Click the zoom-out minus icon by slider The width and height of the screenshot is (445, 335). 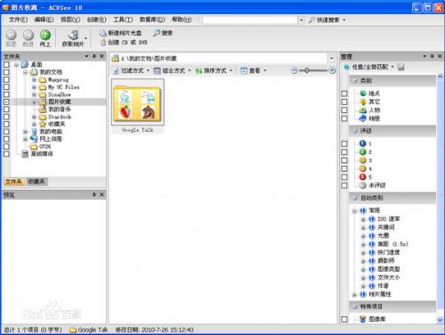tap(294, 70)
